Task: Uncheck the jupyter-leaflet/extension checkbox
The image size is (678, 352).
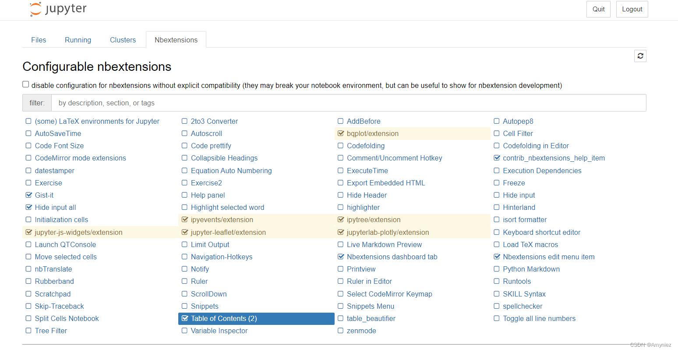Action: pos(184,232)
